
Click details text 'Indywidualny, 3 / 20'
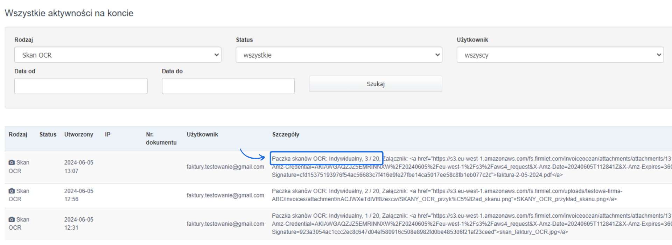coord(355,159)
